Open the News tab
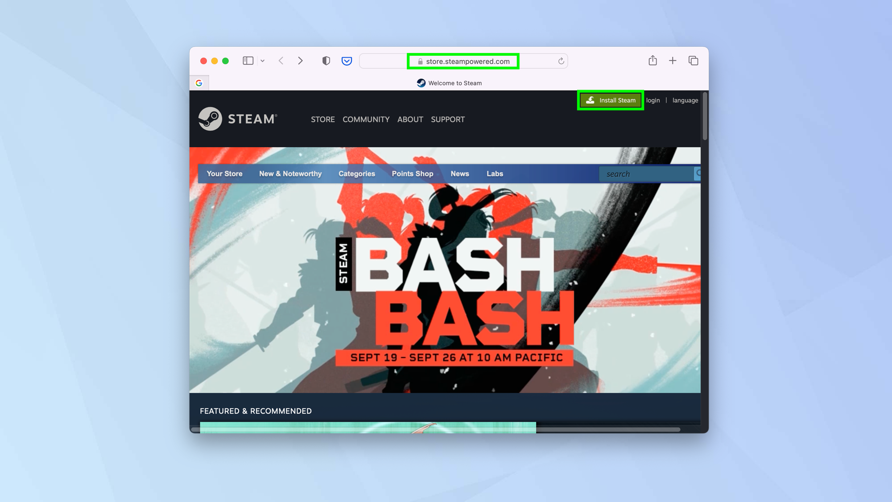This screenshot has width=892, height=502. (x=459, y=174)
